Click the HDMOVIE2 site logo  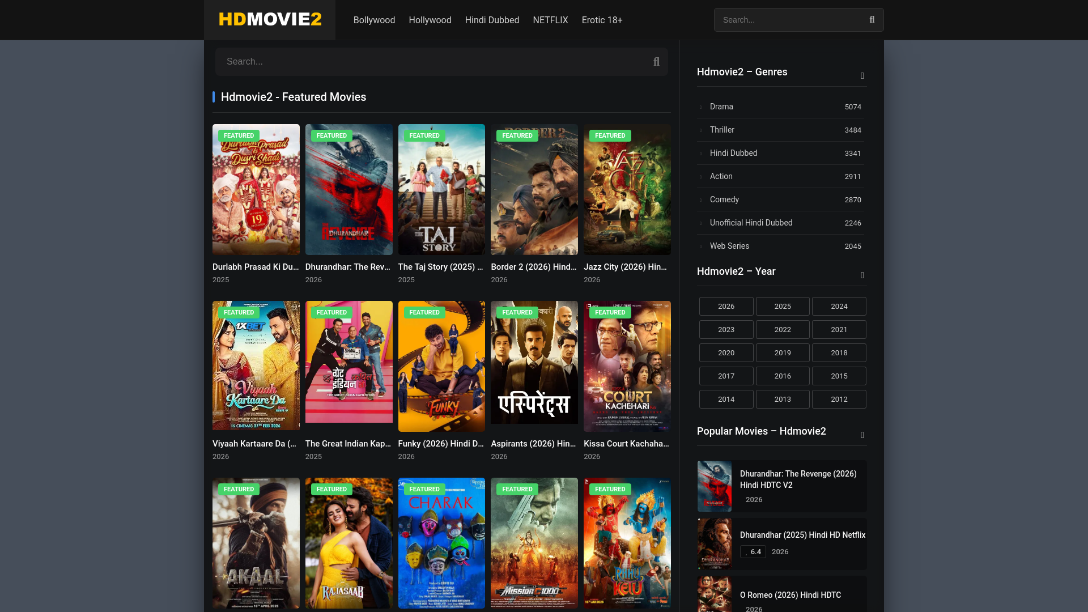click(270, 20)
